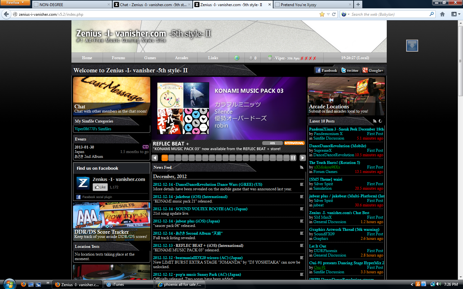Expand the DanceDanceRevolution Dance Wars news entry
Image resolution: width=463 pixels, height=289 pixels.
click(x=301, y=185)
